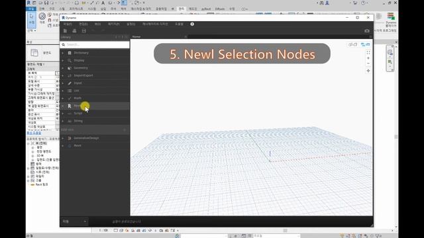Click the properties help link in Revit panel

pyautogui.click(x=34, y=133)
